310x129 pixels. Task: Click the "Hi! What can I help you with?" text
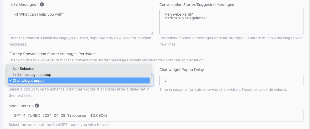point(39,14)
